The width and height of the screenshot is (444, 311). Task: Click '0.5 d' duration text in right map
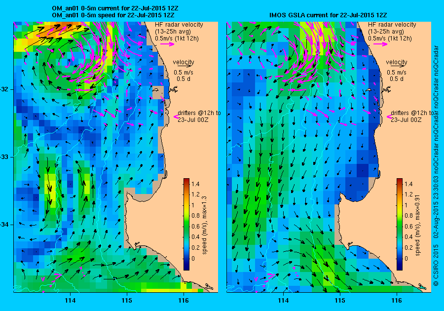pos(397,79)
